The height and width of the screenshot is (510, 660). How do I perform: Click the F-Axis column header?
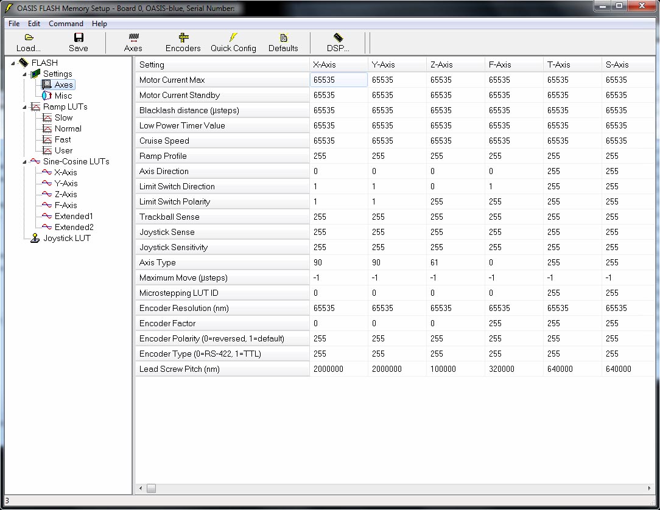pos(514,65)
